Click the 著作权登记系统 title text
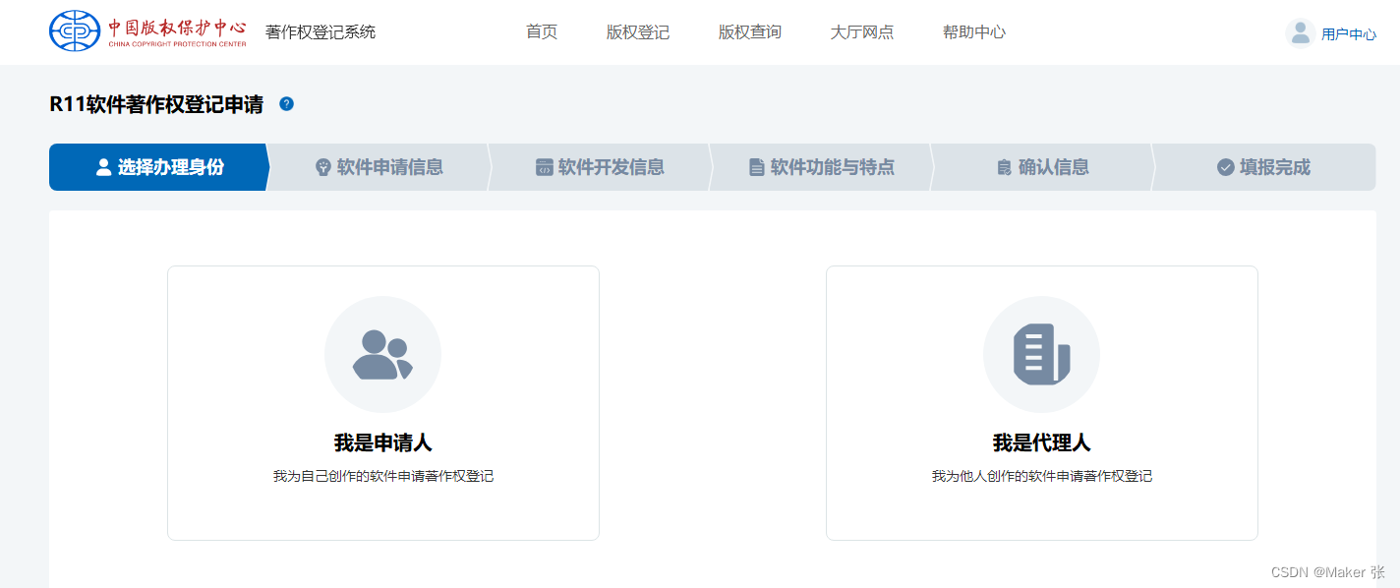Screen dimensions: 1400x588 (x=321, y=32)
